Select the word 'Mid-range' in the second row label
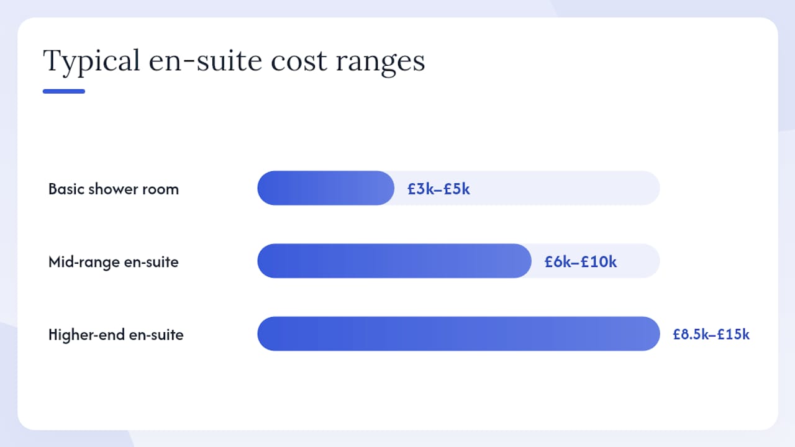Image resolution: width=795 pixels, height=447 pixels. [84, 262]
